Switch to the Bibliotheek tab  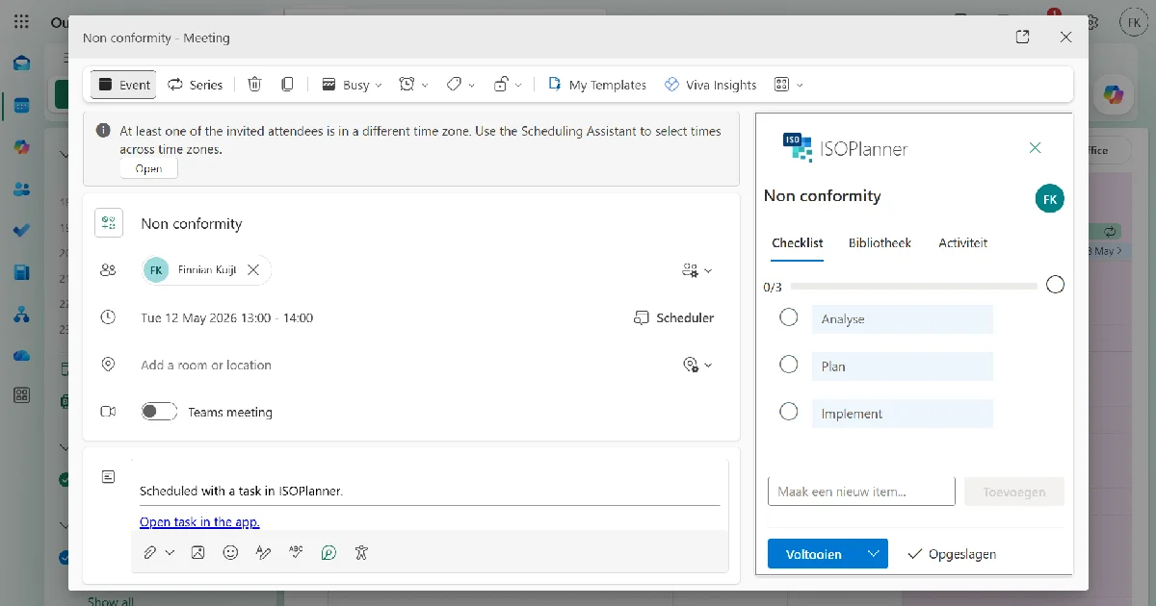pos(880,242)
